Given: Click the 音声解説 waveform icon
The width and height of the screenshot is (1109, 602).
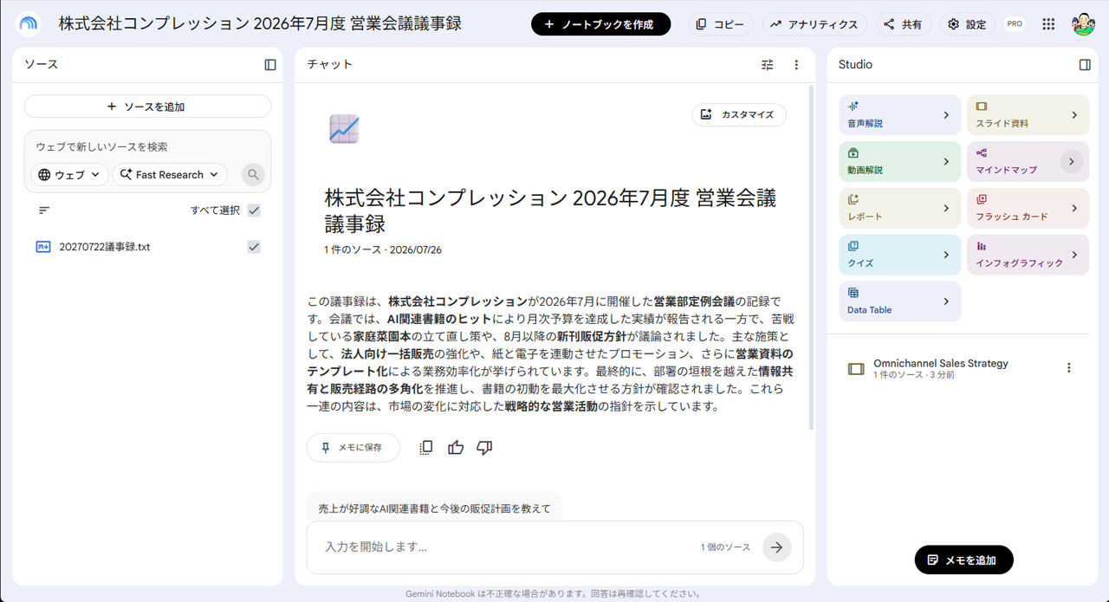Looking at the screenshot, I should pos(853,107).
